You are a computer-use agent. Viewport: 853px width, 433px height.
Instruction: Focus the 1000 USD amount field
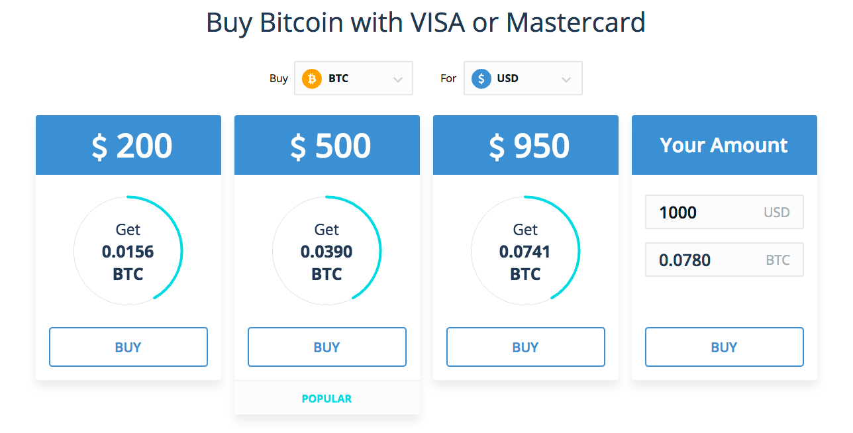click(x=709, y=213)
